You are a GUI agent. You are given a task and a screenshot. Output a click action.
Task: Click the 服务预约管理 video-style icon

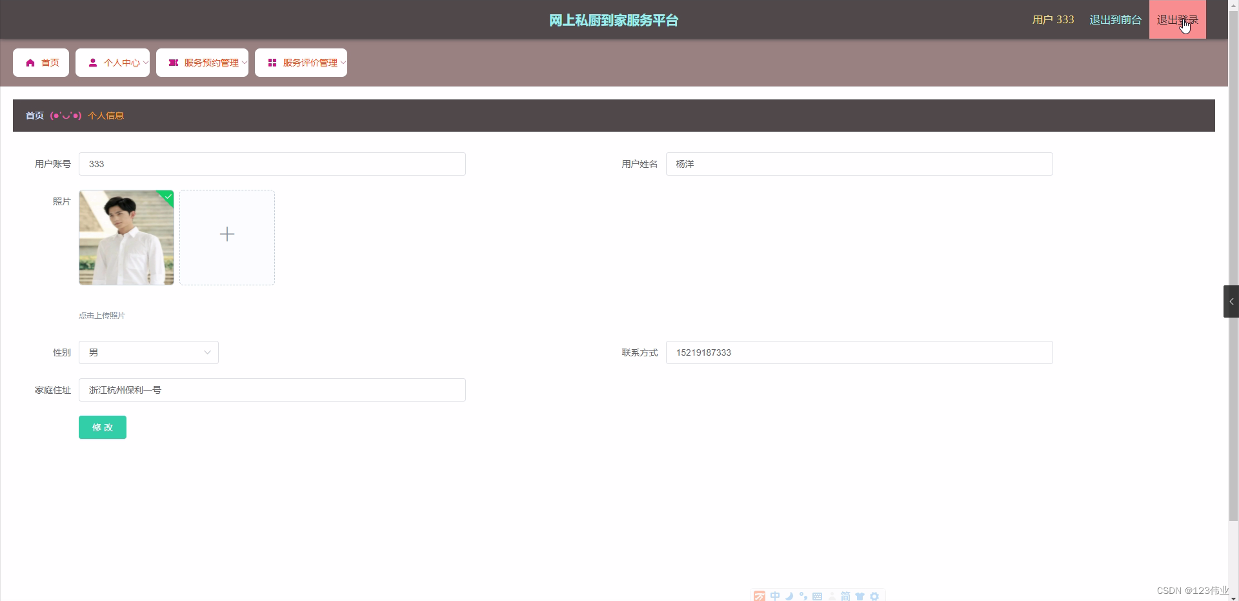click(172, 63)
